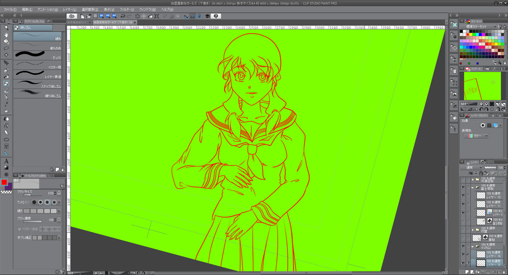
Task: Select the Zoom magnifier tool
Action: click(6, 28)
